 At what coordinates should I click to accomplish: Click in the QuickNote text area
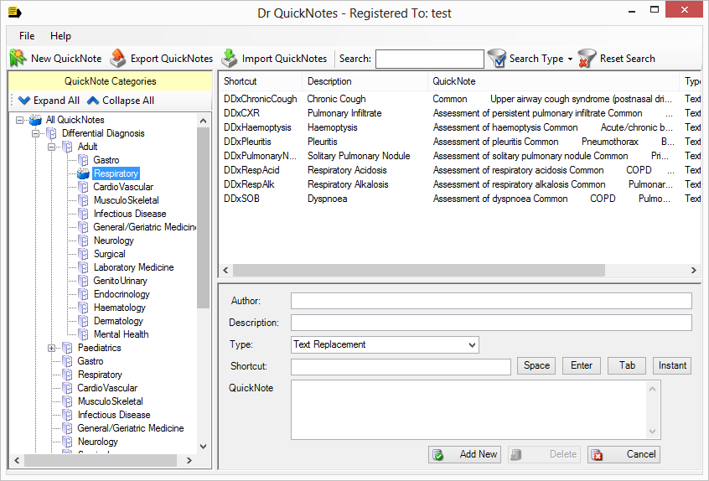point(476,410)
